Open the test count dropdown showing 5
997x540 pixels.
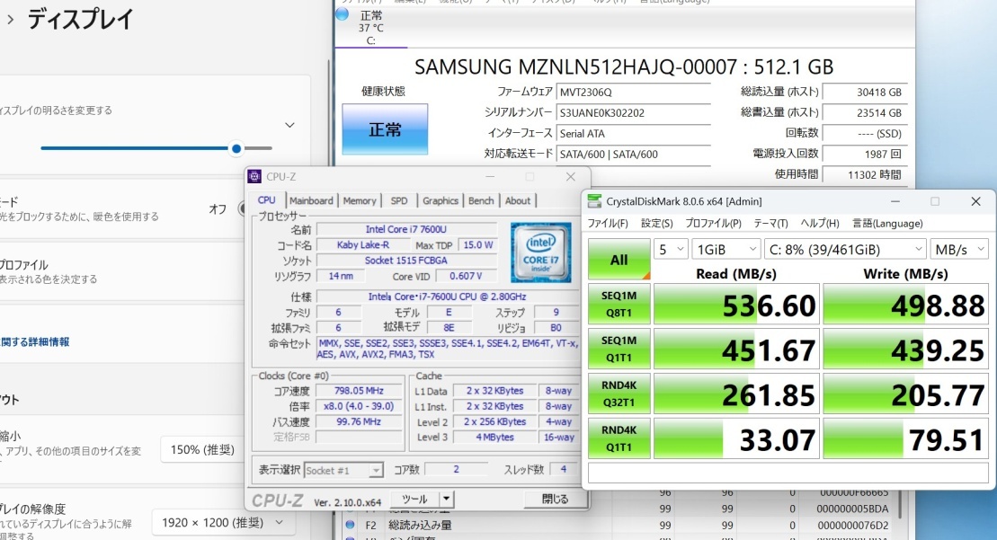point(672,249)
